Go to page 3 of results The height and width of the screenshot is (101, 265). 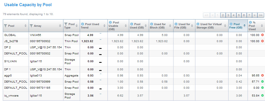click(228, 15)
